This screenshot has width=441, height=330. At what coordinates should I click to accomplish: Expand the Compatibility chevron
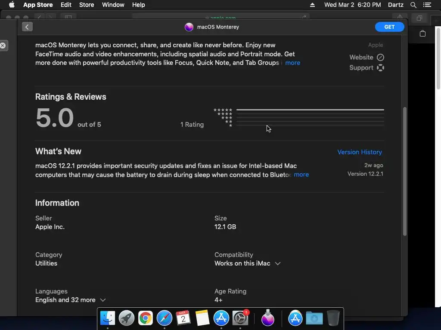click(x=278, y=263)
